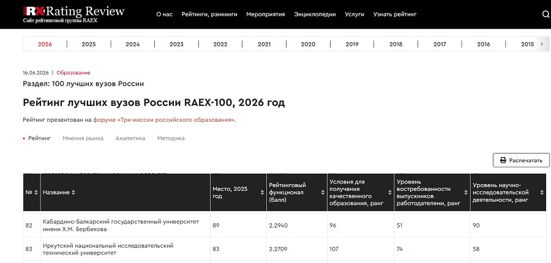Select the 2018 year tab
The image size is (551, 263).
[x=396, y=44]
